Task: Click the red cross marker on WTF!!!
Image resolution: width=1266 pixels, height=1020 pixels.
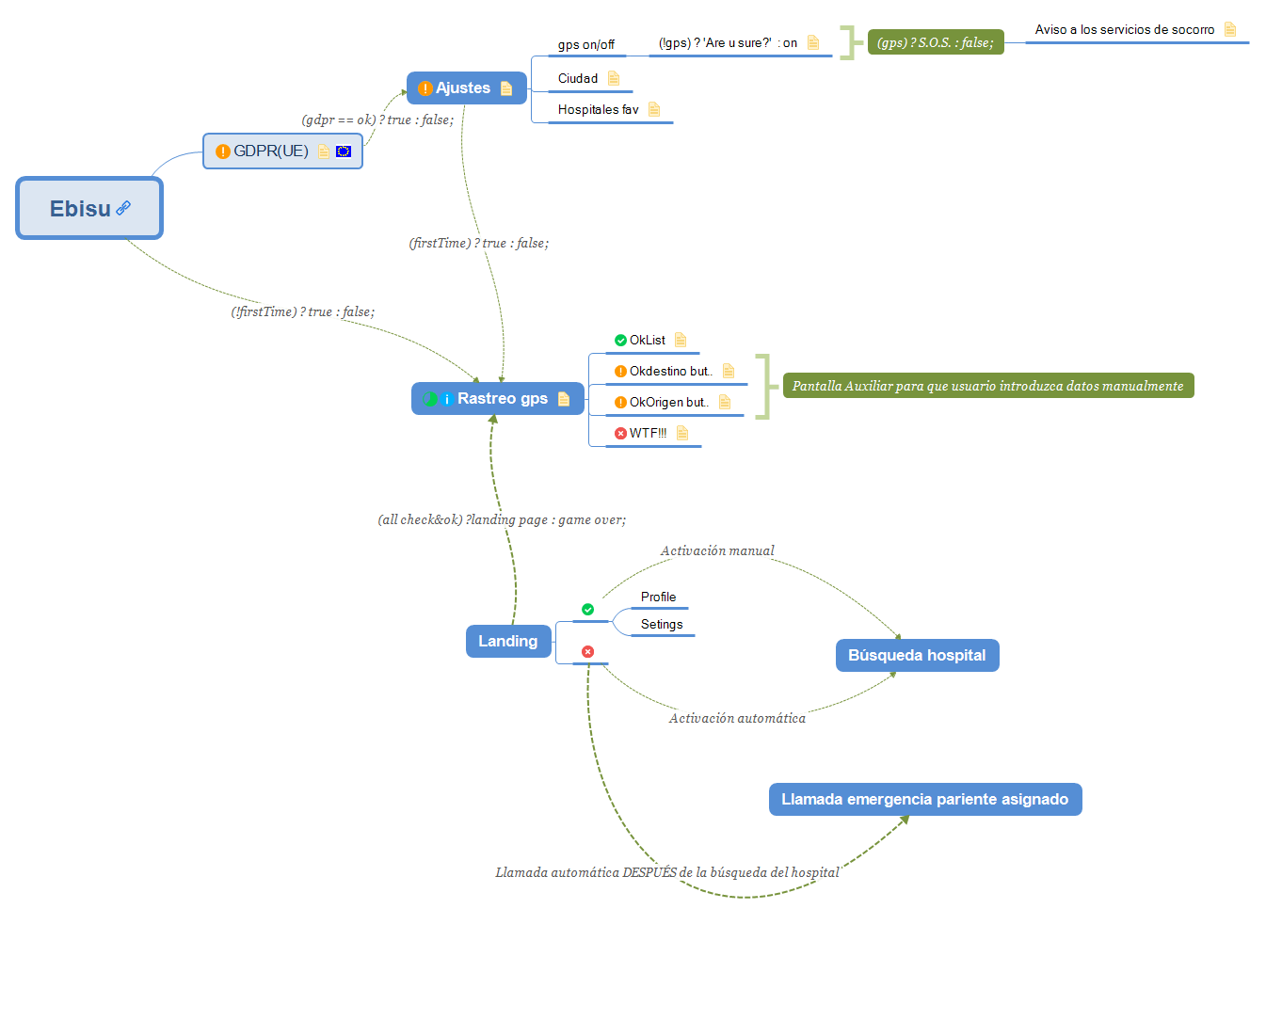Action: [x=620, y=434]
